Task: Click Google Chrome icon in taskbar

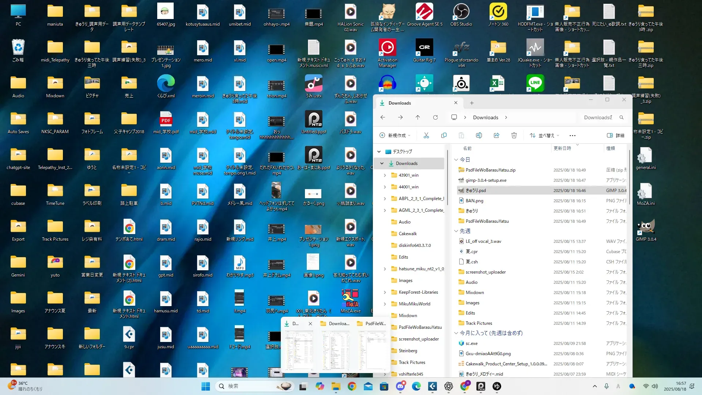Action: pyautogui.click(x=352, y=386)
